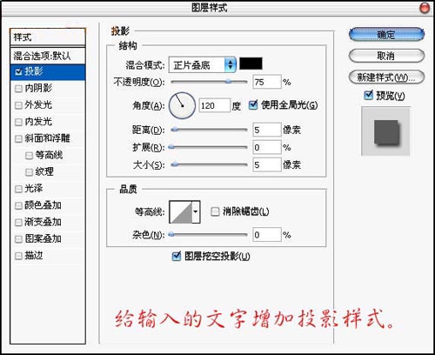Open the 混合模式 正片叠底 dropdown
This screenshot has width=435, height=355.
203,65
